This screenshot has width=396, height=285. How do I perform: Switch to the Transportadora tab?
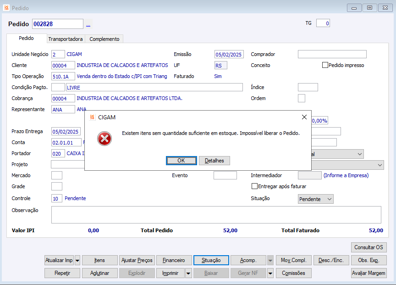click(x=66, y=39)
